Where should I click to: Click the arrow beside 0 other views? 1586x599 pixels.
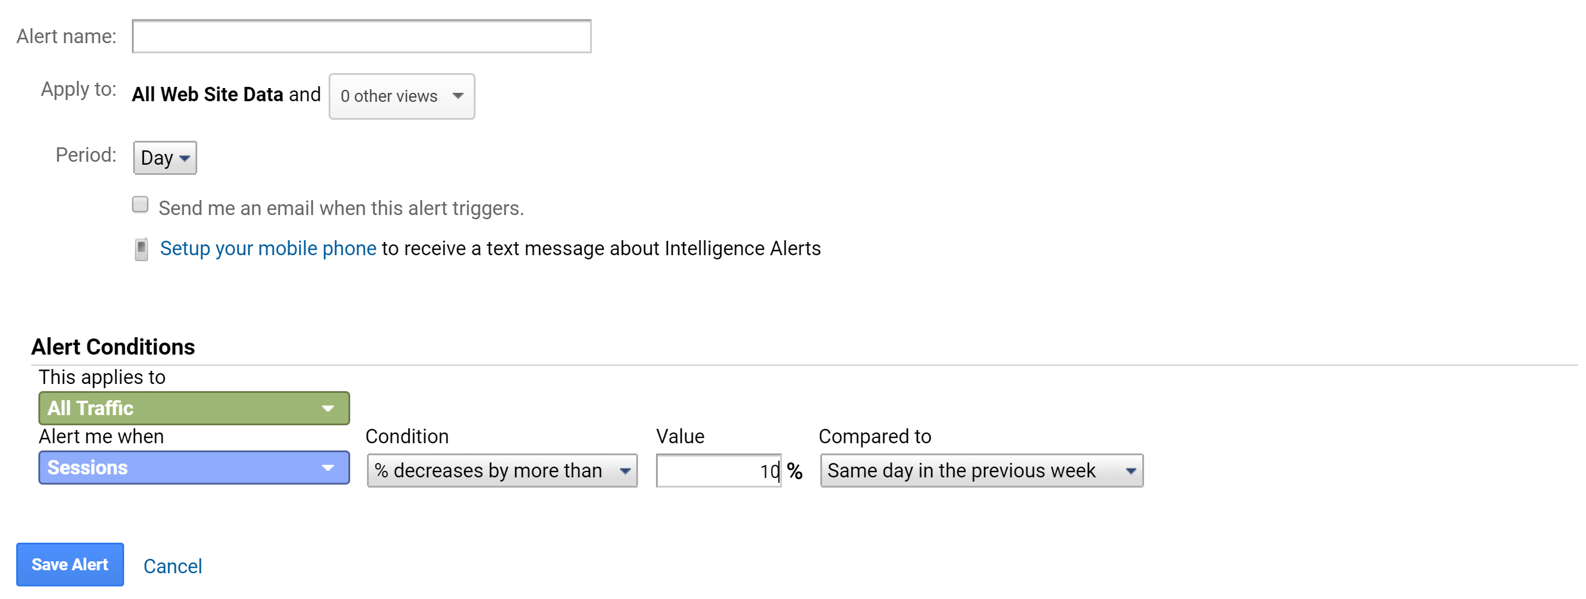[x=458, y=96]
